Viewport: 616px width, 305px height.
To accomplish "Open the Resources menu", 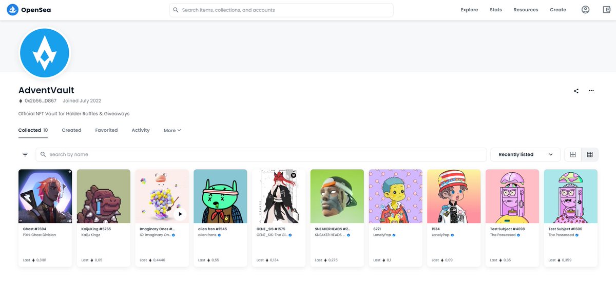I will [x=526, y=10].
